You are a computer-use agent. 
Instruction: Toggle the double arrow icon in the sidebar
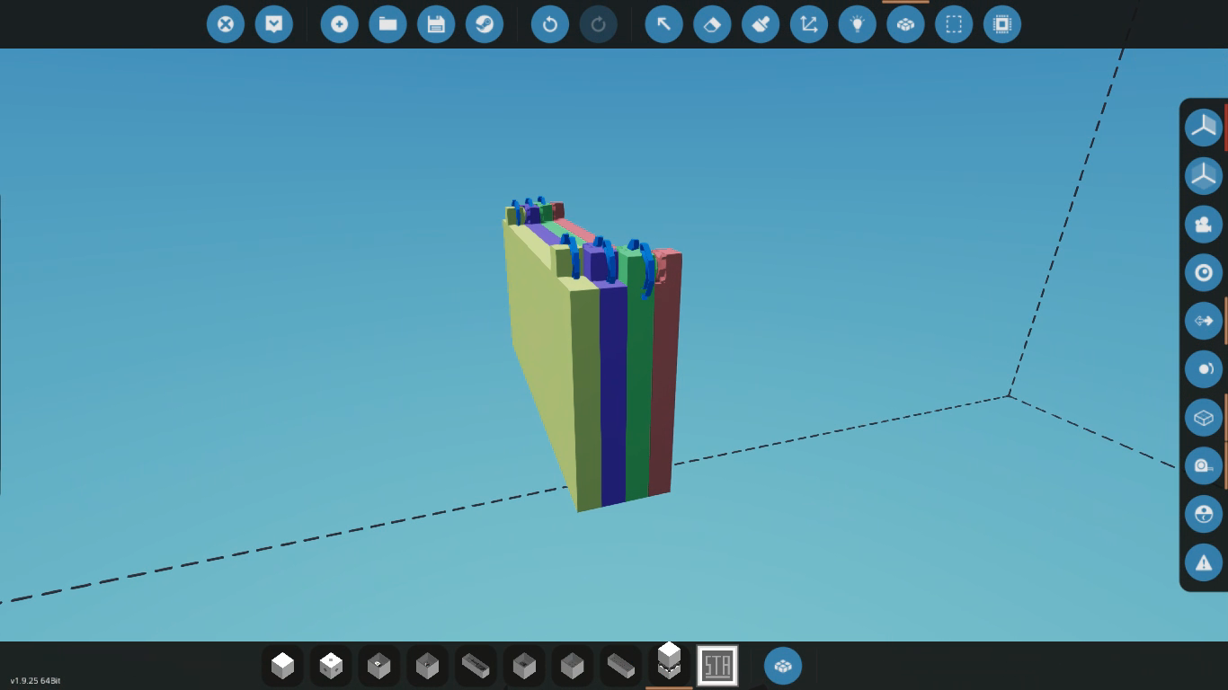pyautogui.click(x=1204, y=321)
